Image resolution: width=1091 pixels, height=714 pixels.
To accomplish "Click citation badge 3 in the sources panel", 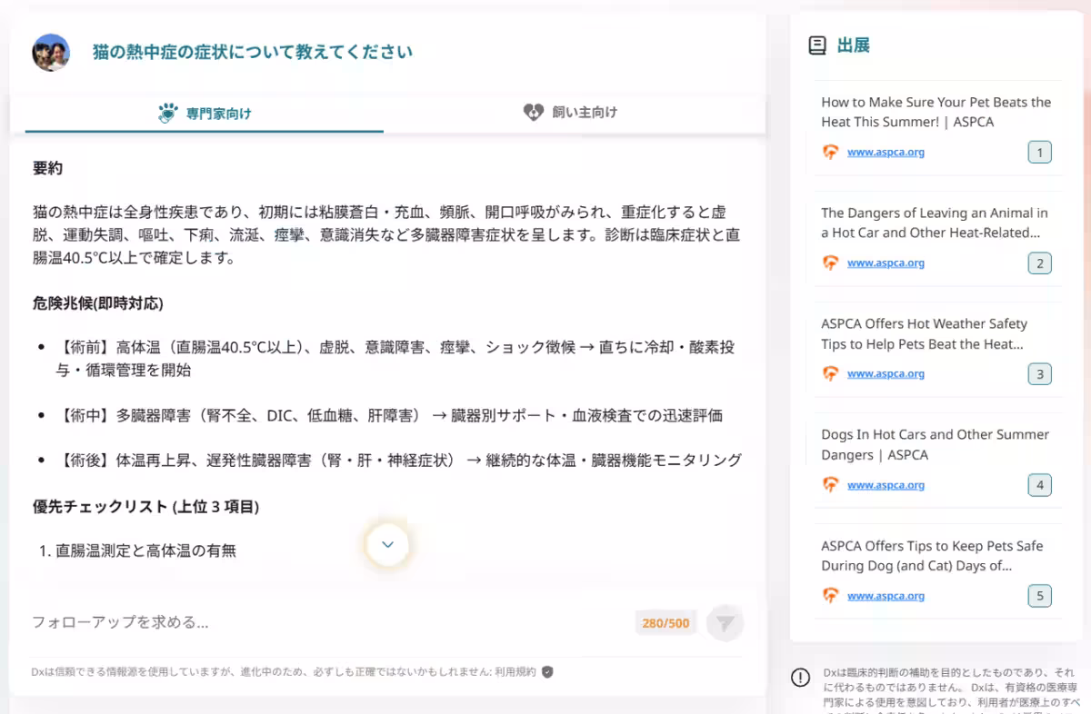I will [1039, 373].
